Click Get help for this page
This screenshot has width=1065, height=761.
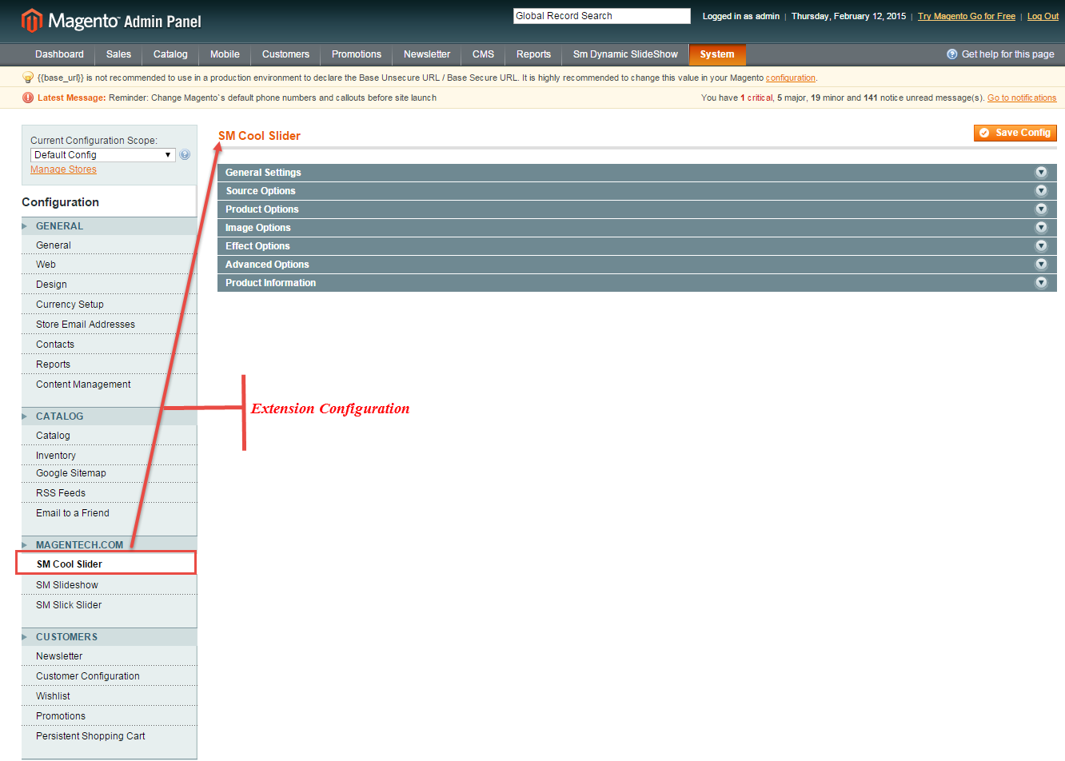click(x=1007, y=54)
